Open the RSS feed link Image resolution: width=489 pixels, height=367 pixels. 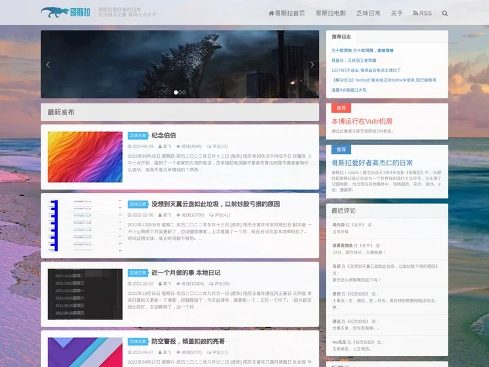[422, 13]
